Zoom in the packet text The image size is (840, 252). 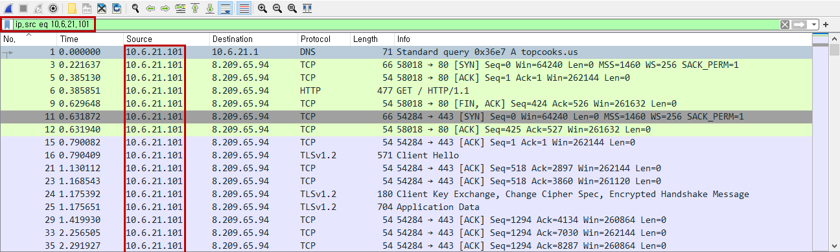click(x=262, y=8)
